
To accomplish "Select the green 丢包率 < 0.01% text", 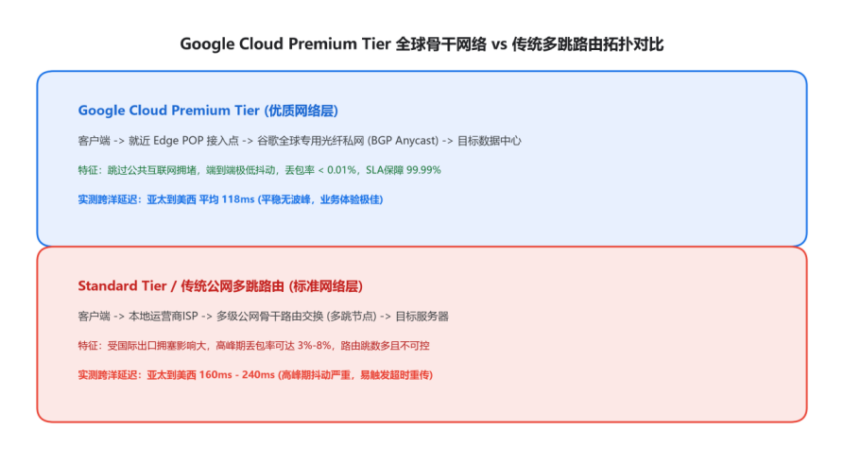I will pyautogui.click(x=320, y=170).
